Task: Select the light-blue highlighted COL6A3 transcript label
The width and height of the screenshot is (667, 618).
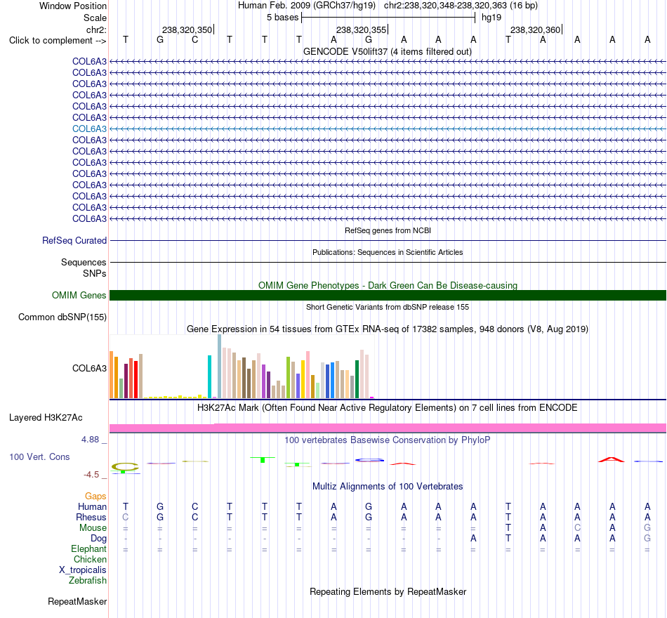Action: pos(89,129)
